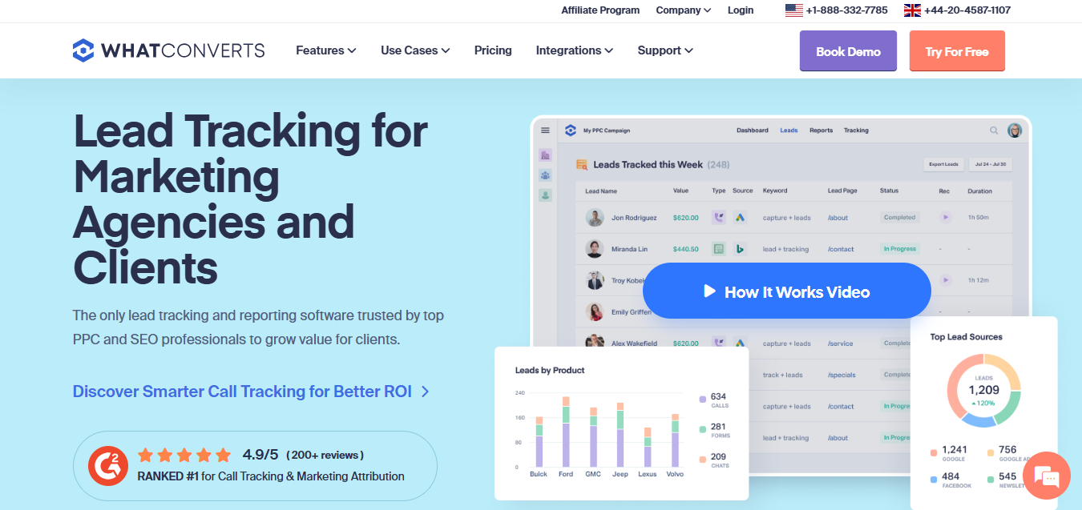The width and height of the screenshot is (1082, 510).
Task: Click the green Forms legend swatch
Action: coord(703,429)
